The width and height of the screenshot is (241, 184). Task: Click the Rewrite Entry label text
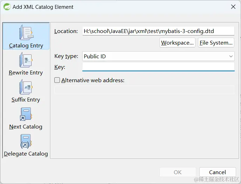(x=26, y=73)
